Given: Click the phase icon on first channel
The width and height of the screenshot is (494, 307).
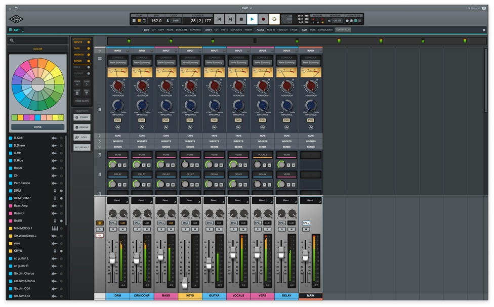Looking at the screenshot, I should click(x=118, y=127).
